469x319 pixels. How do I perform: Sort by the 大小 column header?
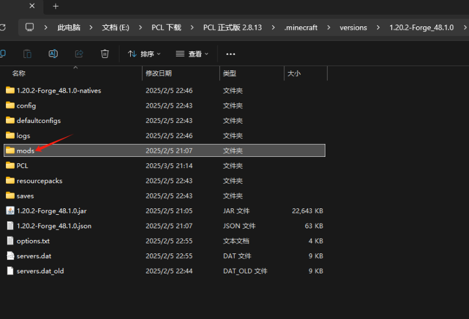pyautogui.click(x=293, y=74)
